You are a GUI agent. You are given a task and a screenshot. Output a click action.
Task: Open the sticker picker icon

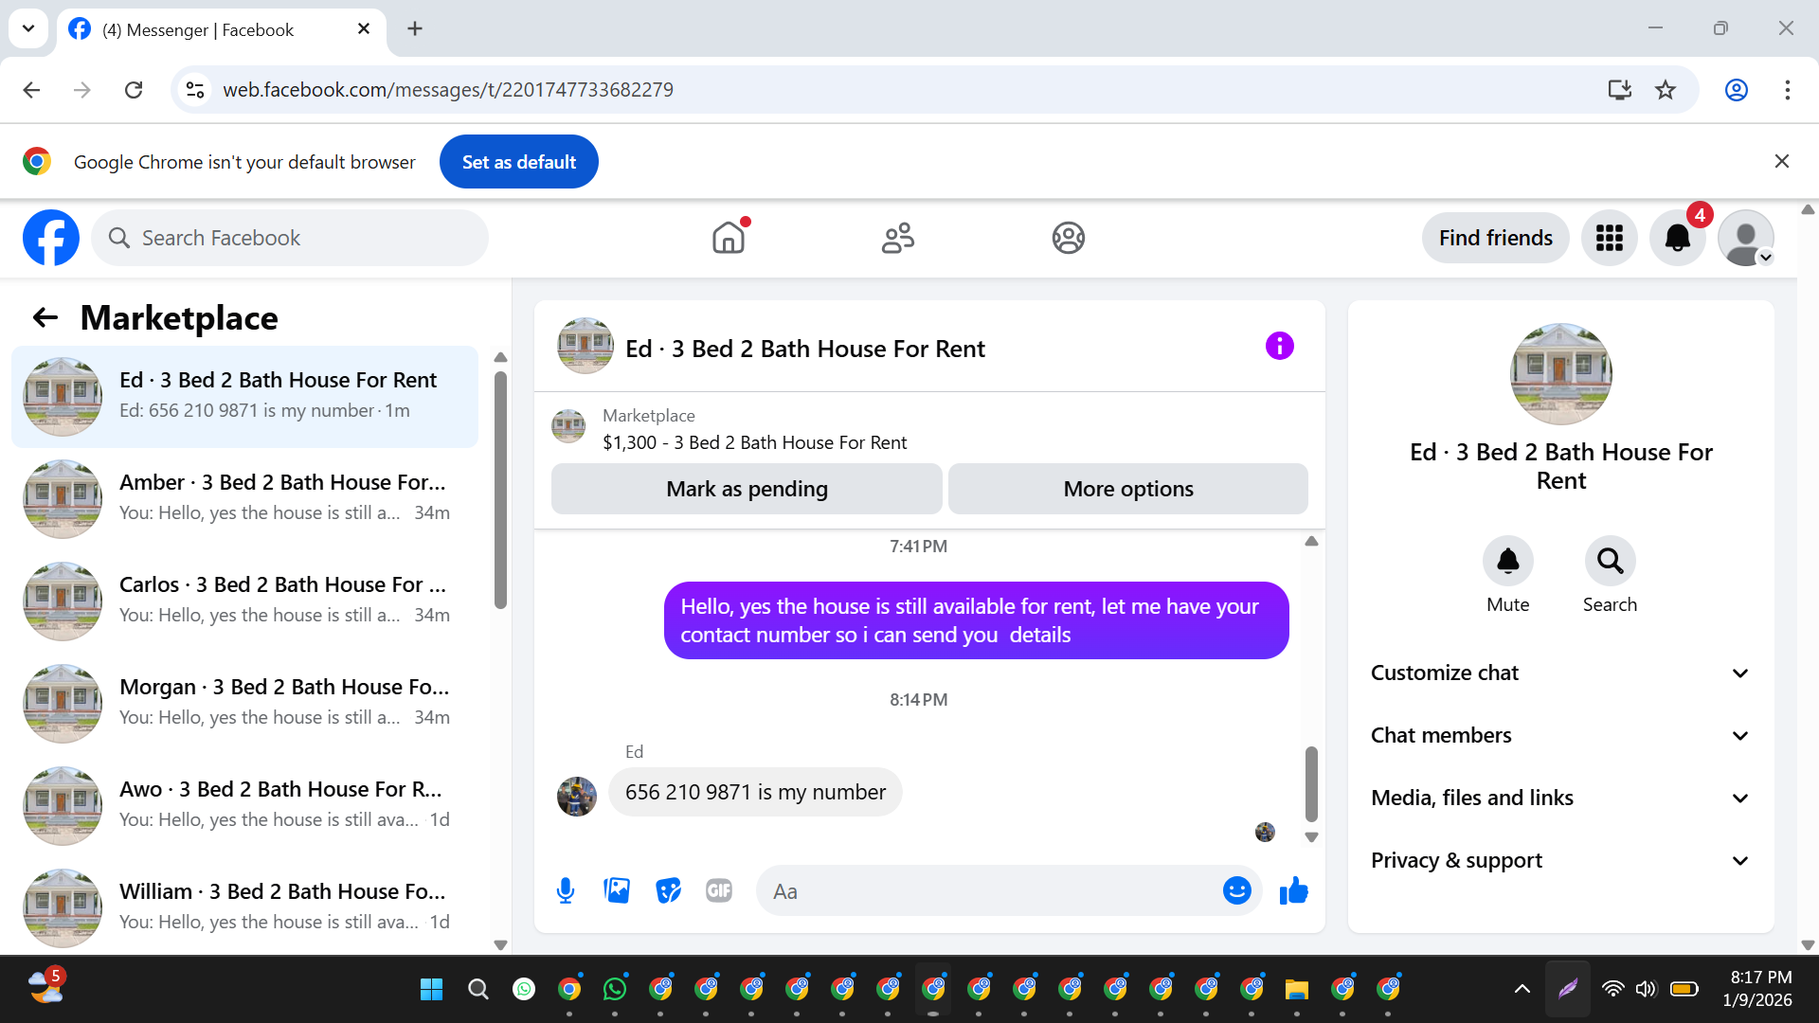pos(668,890)
